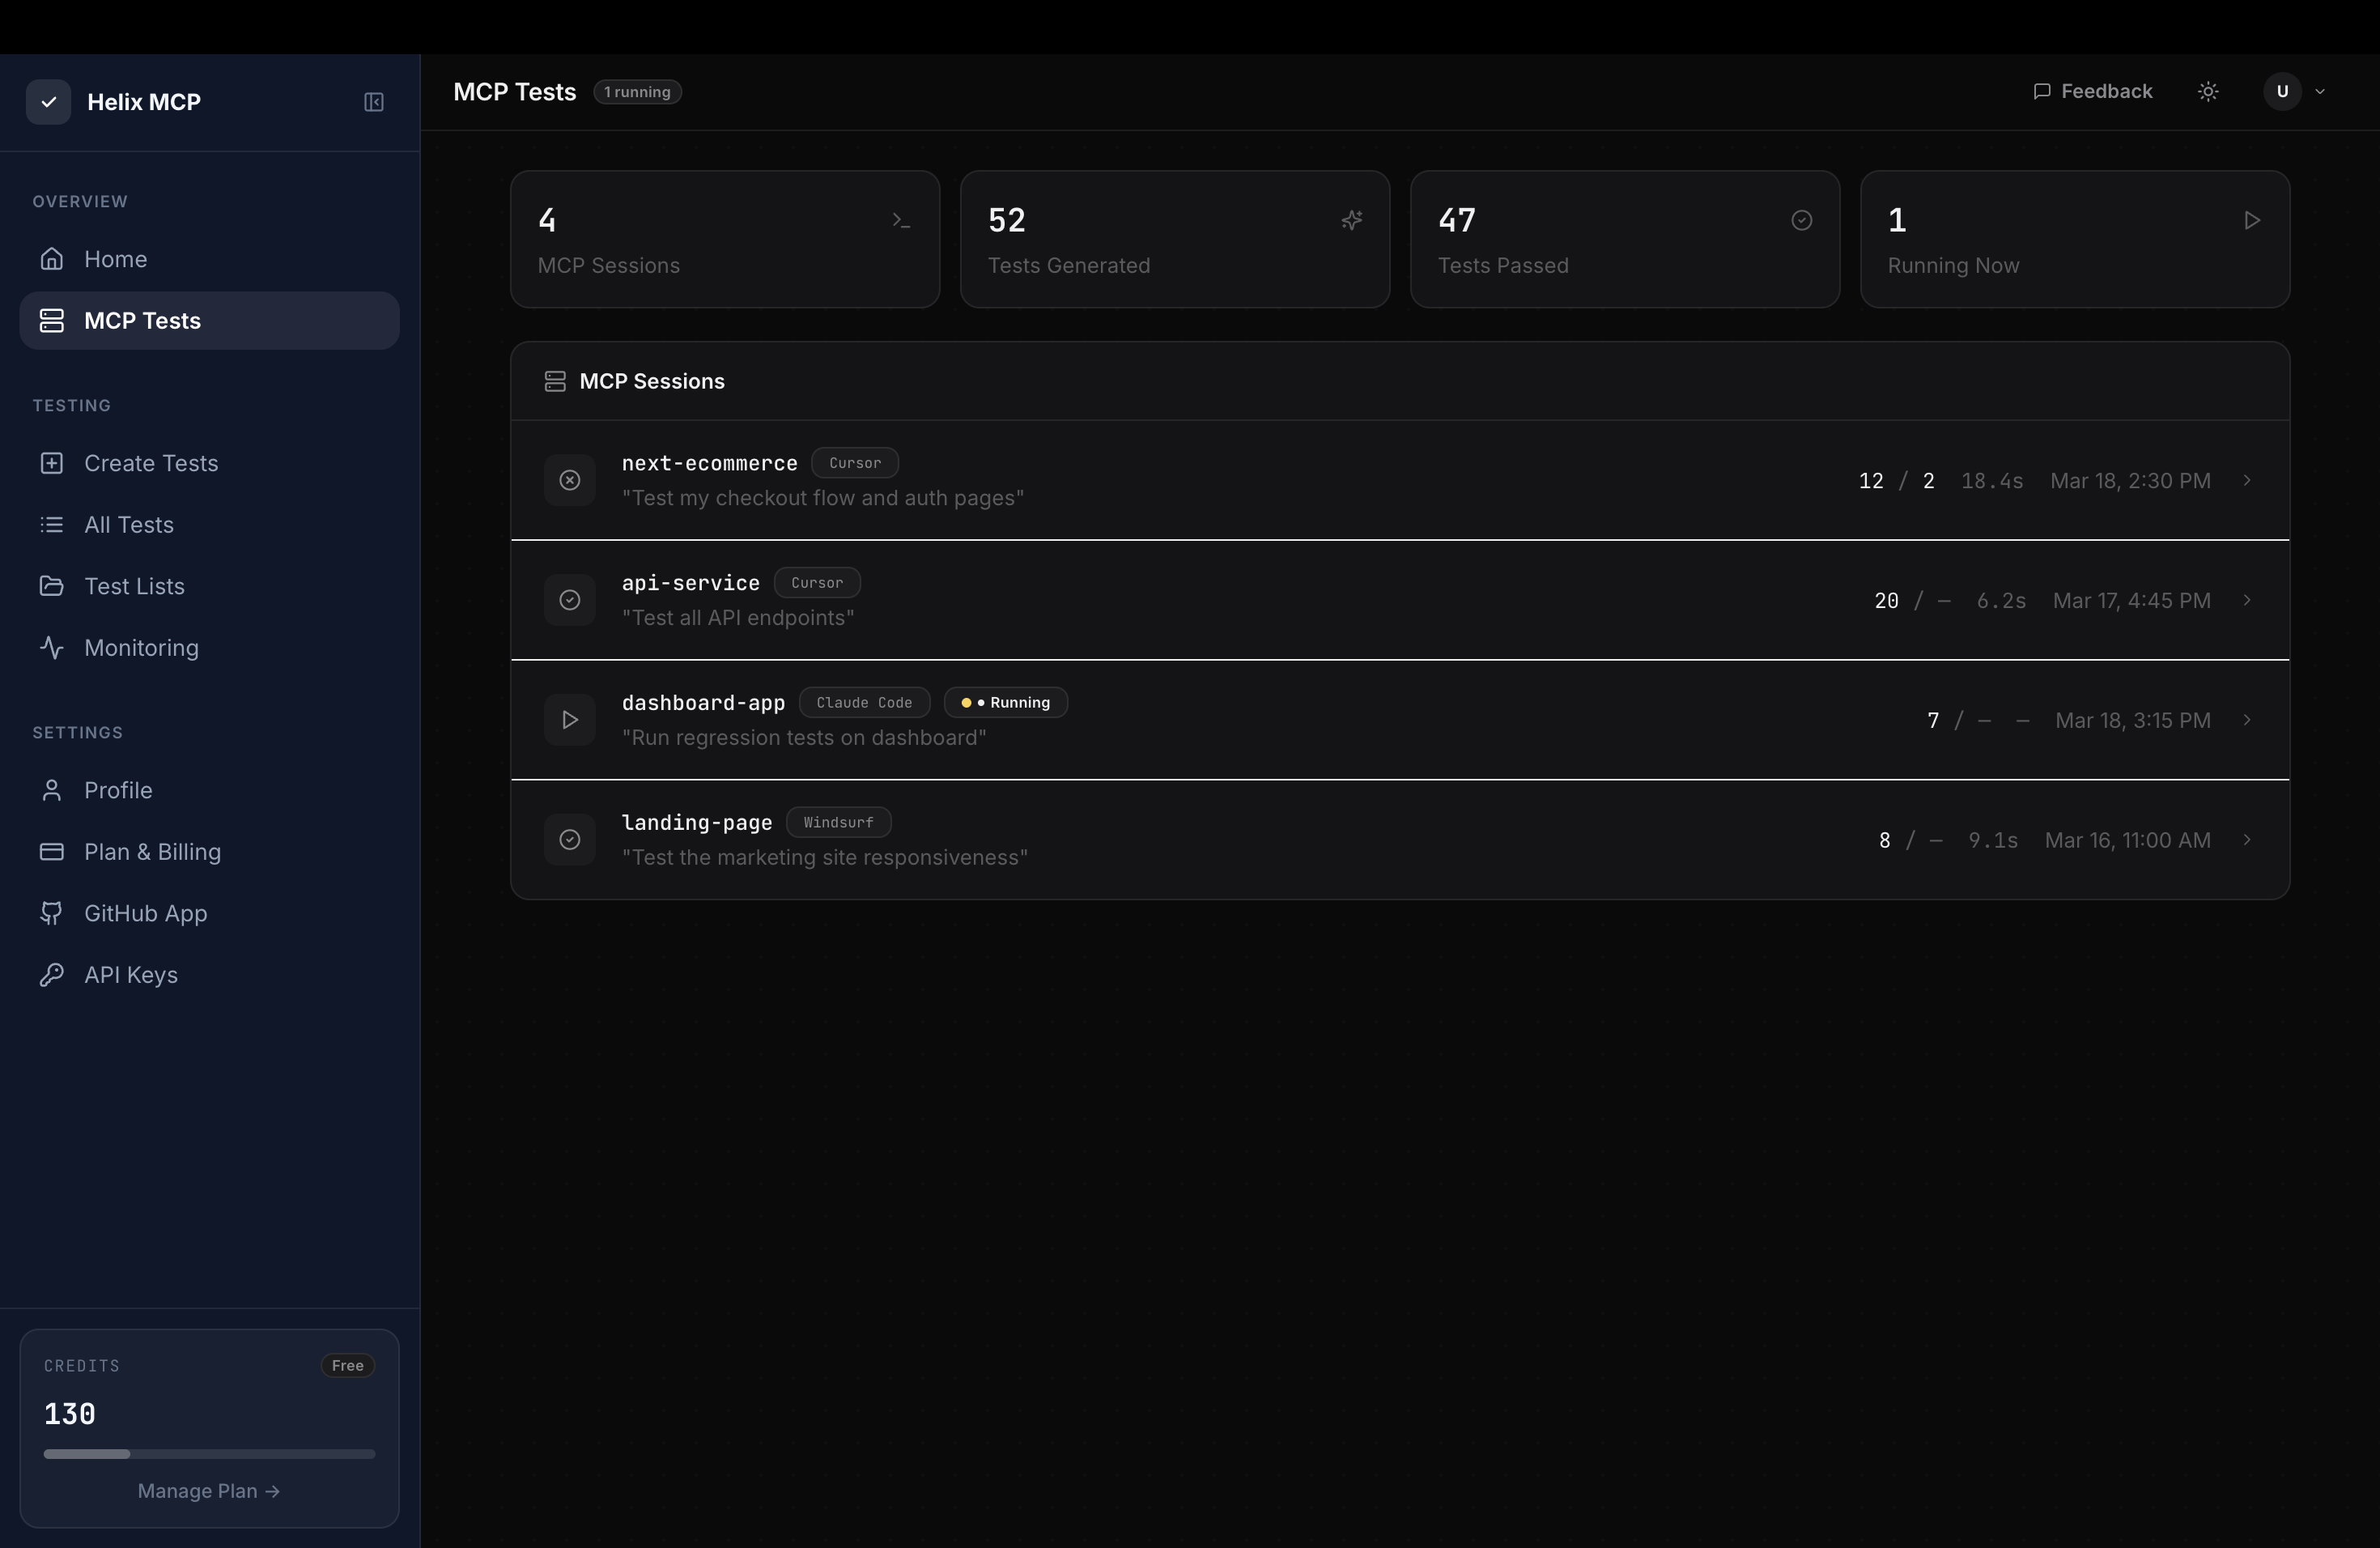Click the Manage Plan link
2380x1548 pixels.
pyautogui.click(x=208, y=1491)
